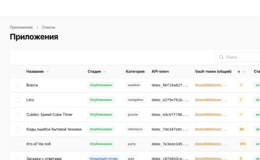This screenshot has width=260, height=160.
Task: Copy API key demo_96f19a82f...
Action: pyautogui.click(x=170, y=85)
